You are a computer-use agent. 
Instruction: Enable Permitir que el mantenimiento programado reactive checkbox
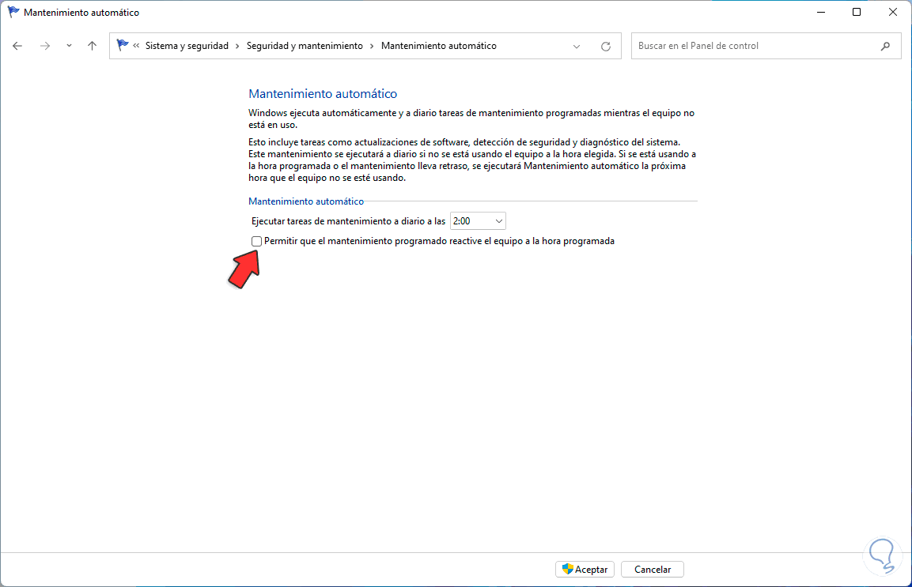(256, 241)
